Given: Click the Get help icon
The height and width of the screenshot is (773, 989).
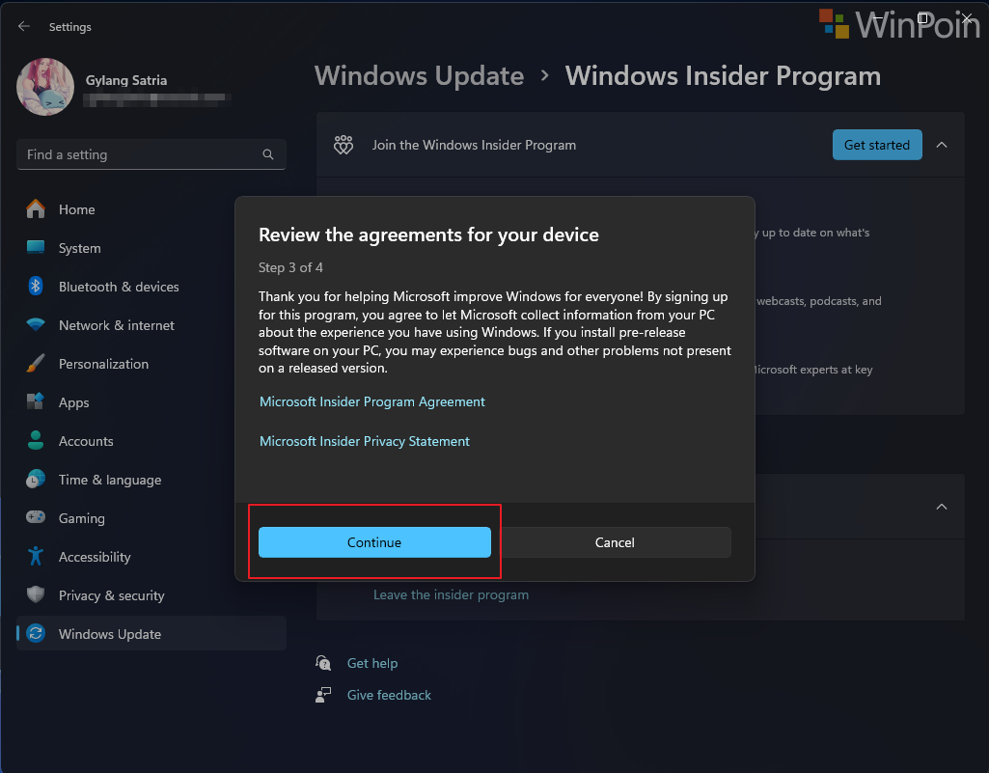Looking at the screenshot, I should [323, 663].
